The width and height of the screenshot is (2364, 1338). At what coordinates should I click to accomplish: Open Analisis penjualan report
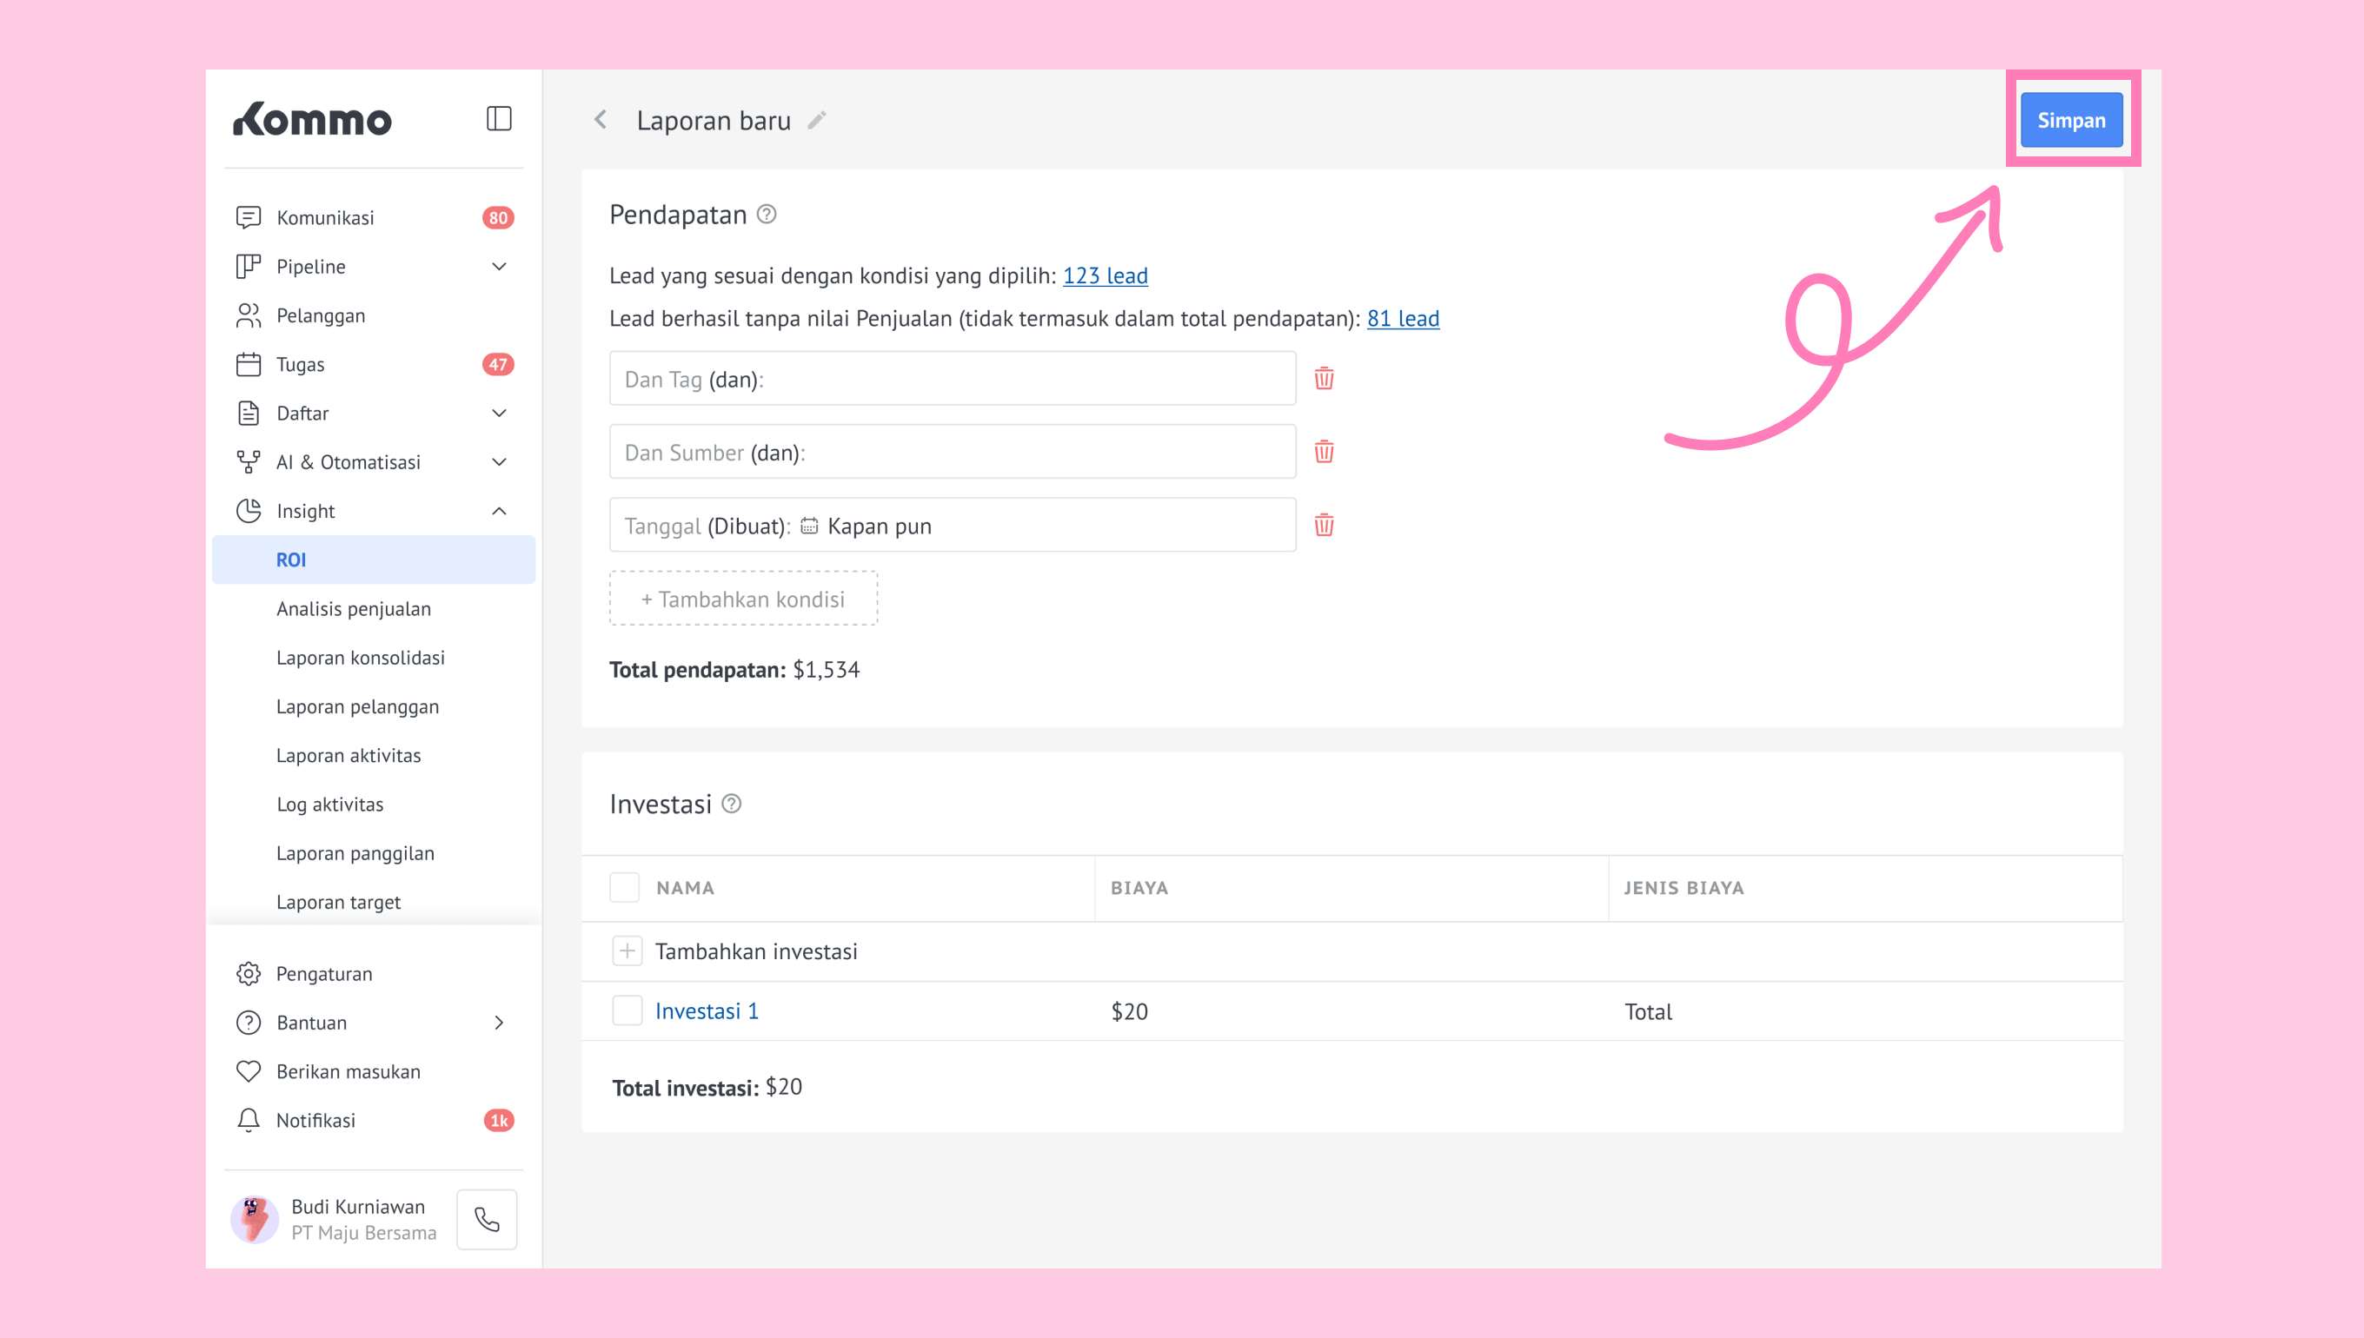(354, 608)
